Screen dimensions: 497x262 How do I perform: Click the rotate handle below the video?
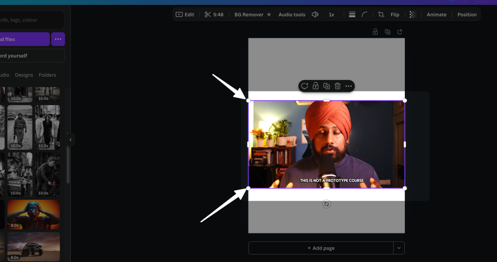(x=327, y=204)
